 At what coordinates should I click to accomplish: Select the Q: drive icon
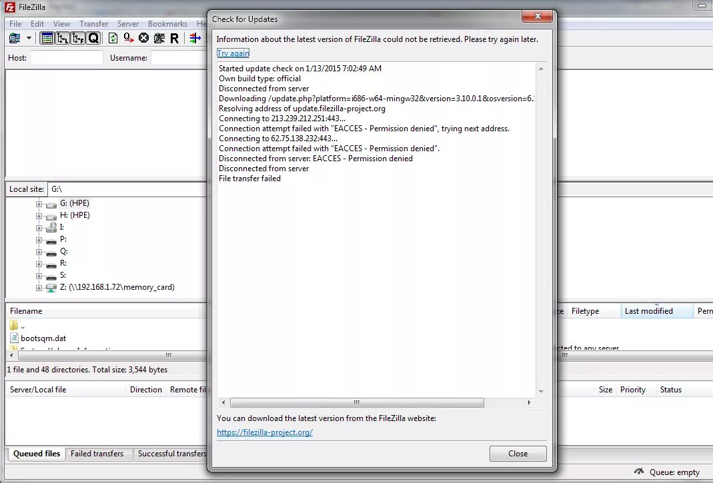click(x=51, y=252)
